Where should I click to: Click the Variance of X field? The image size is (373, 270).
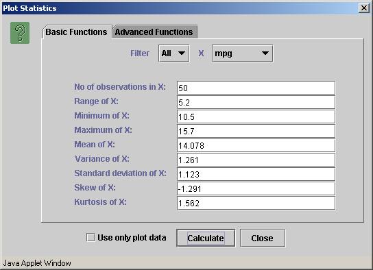click(256, 160)
